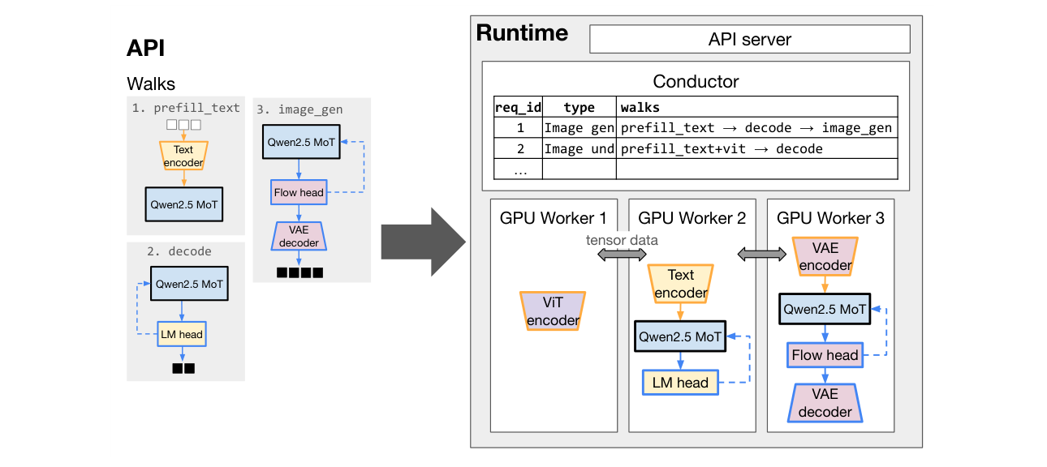Screen dimensions: 1047x467
Task: Select the Text encoder box in prefill_text walk
Action: click(183, 156)
